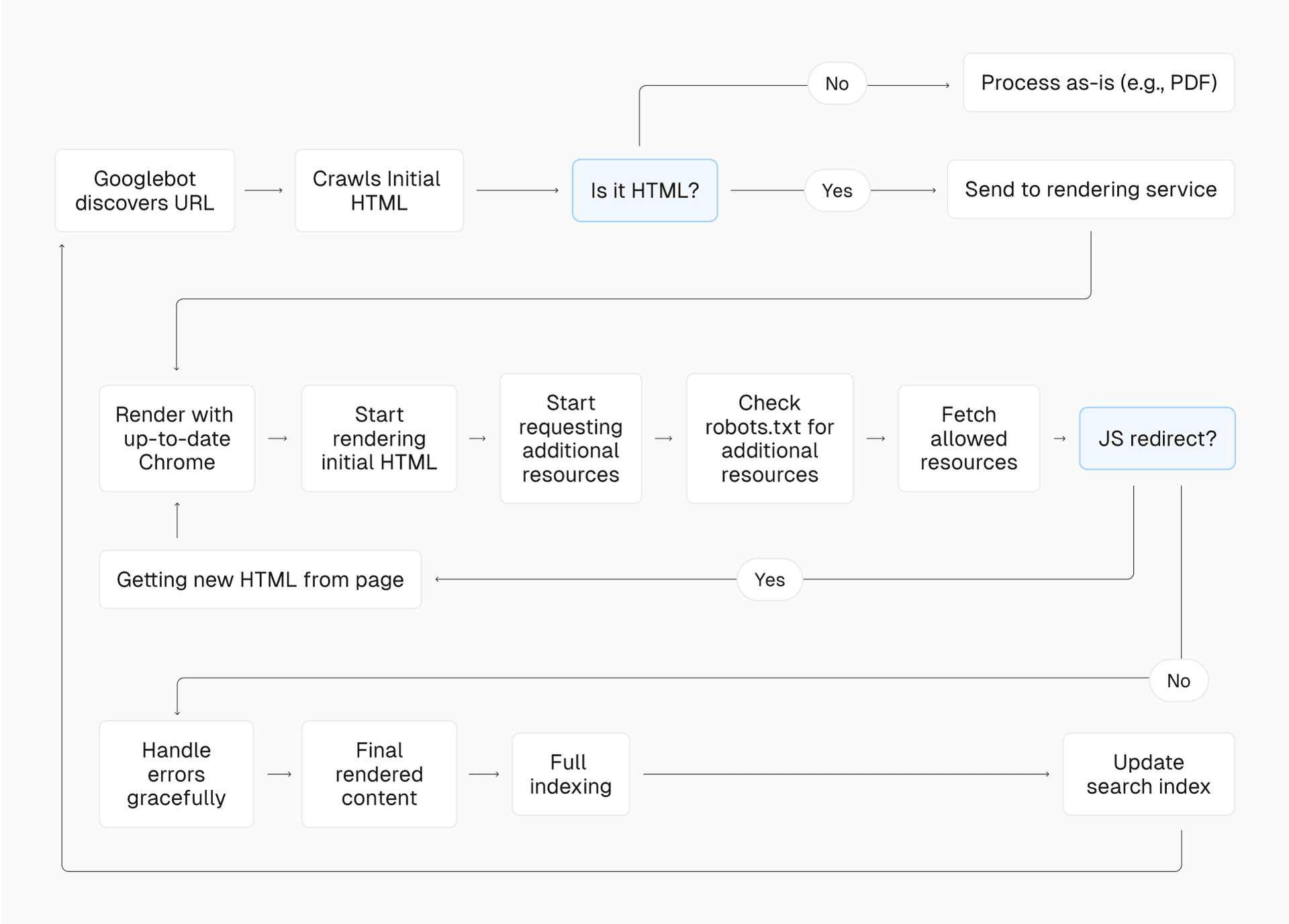Image resolution: width=1289 pixels, height=924 pixels.
Task: Select the 'Send to rendering service' box
Action: [1090, 189]
